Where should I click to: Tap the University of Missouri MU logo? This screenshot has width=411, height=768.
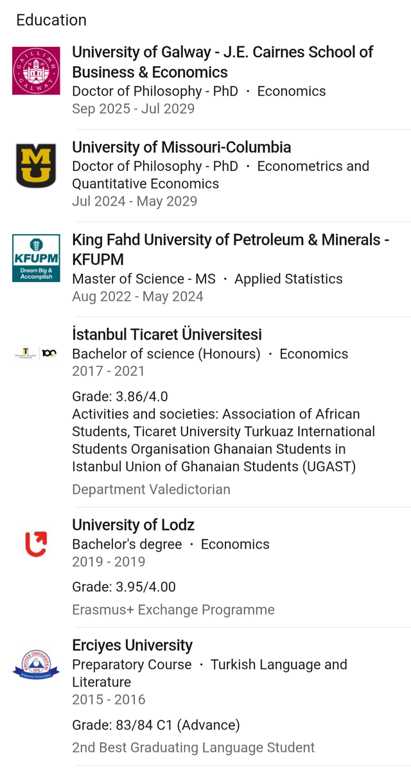[x=36, y=165]
